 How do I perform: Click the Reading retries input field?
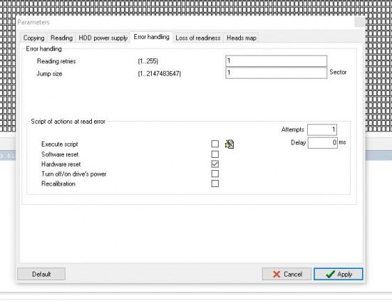point(277,61)
